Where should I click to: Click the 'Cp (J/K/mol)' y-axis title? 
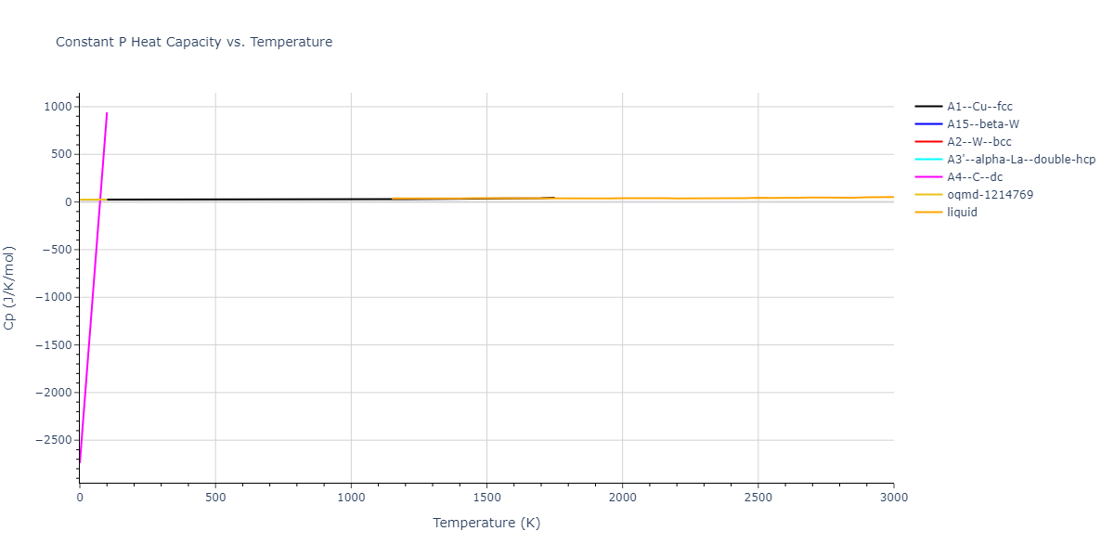tap(10, 288)
